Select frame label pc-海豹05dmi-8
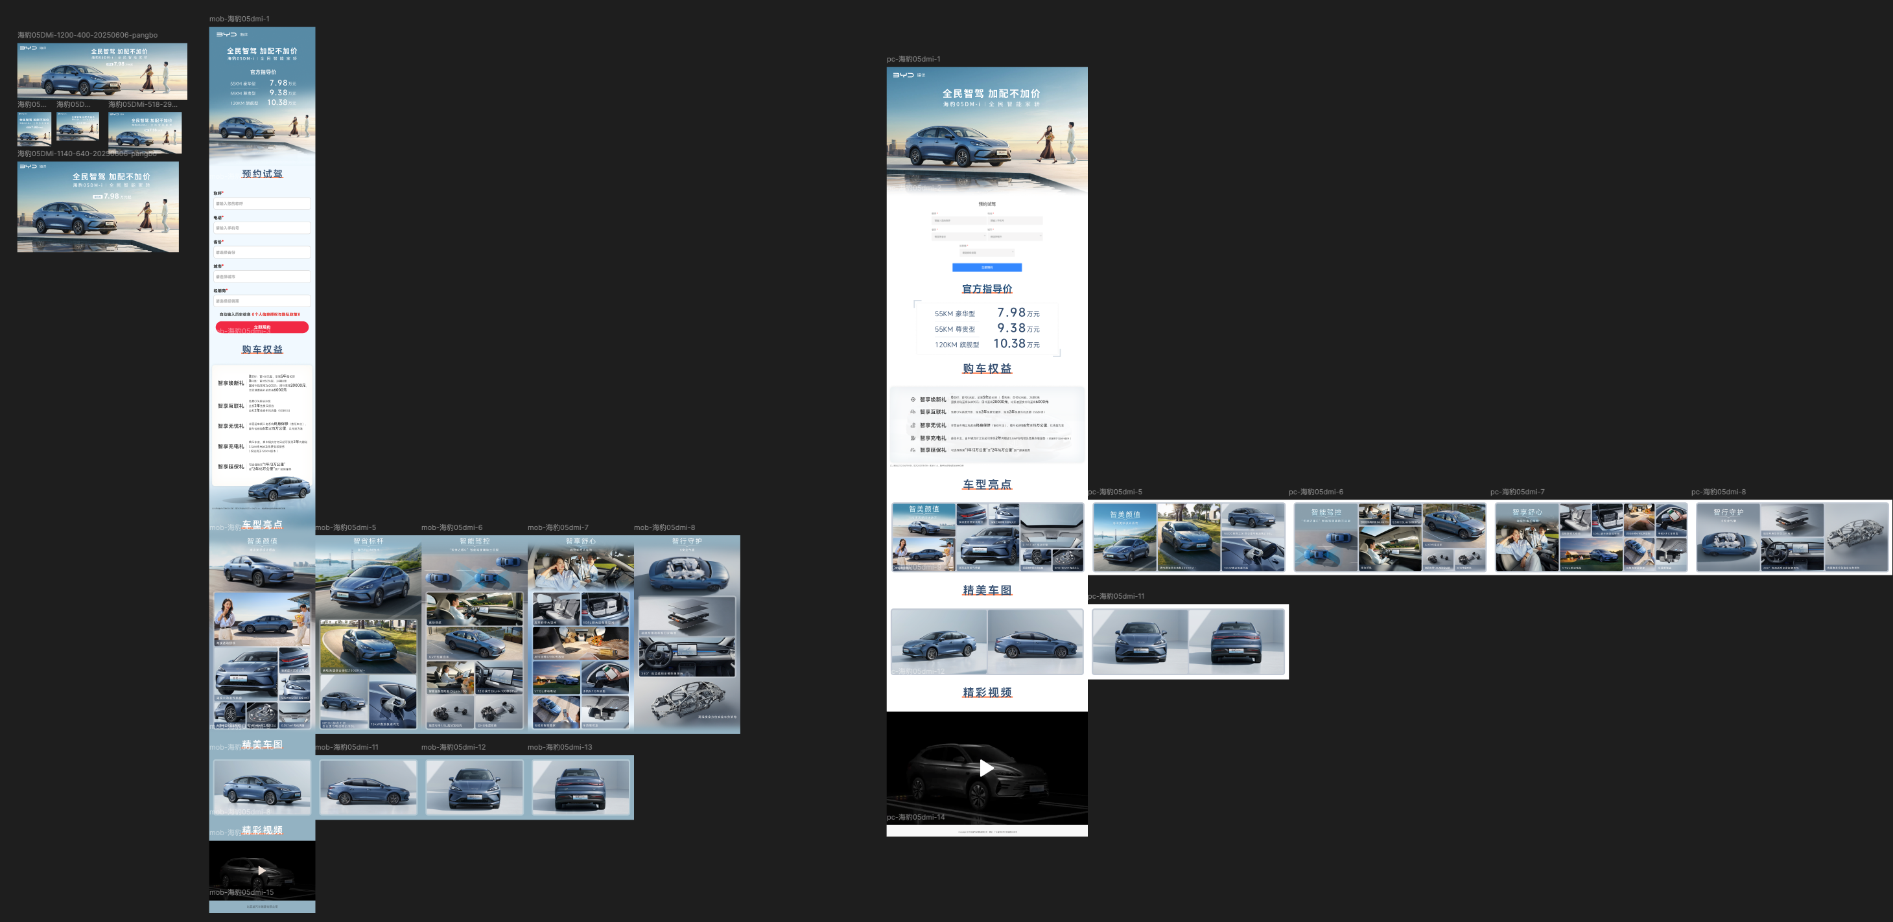Viewport: 1893px width, 922px height. (1718, 492)
